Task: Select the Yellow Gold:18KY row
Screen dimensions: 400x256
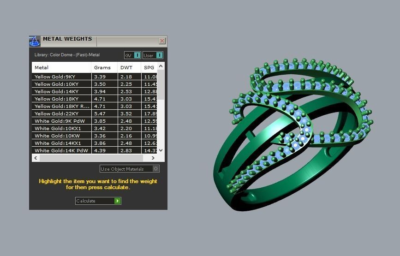Action: [95, 99]
